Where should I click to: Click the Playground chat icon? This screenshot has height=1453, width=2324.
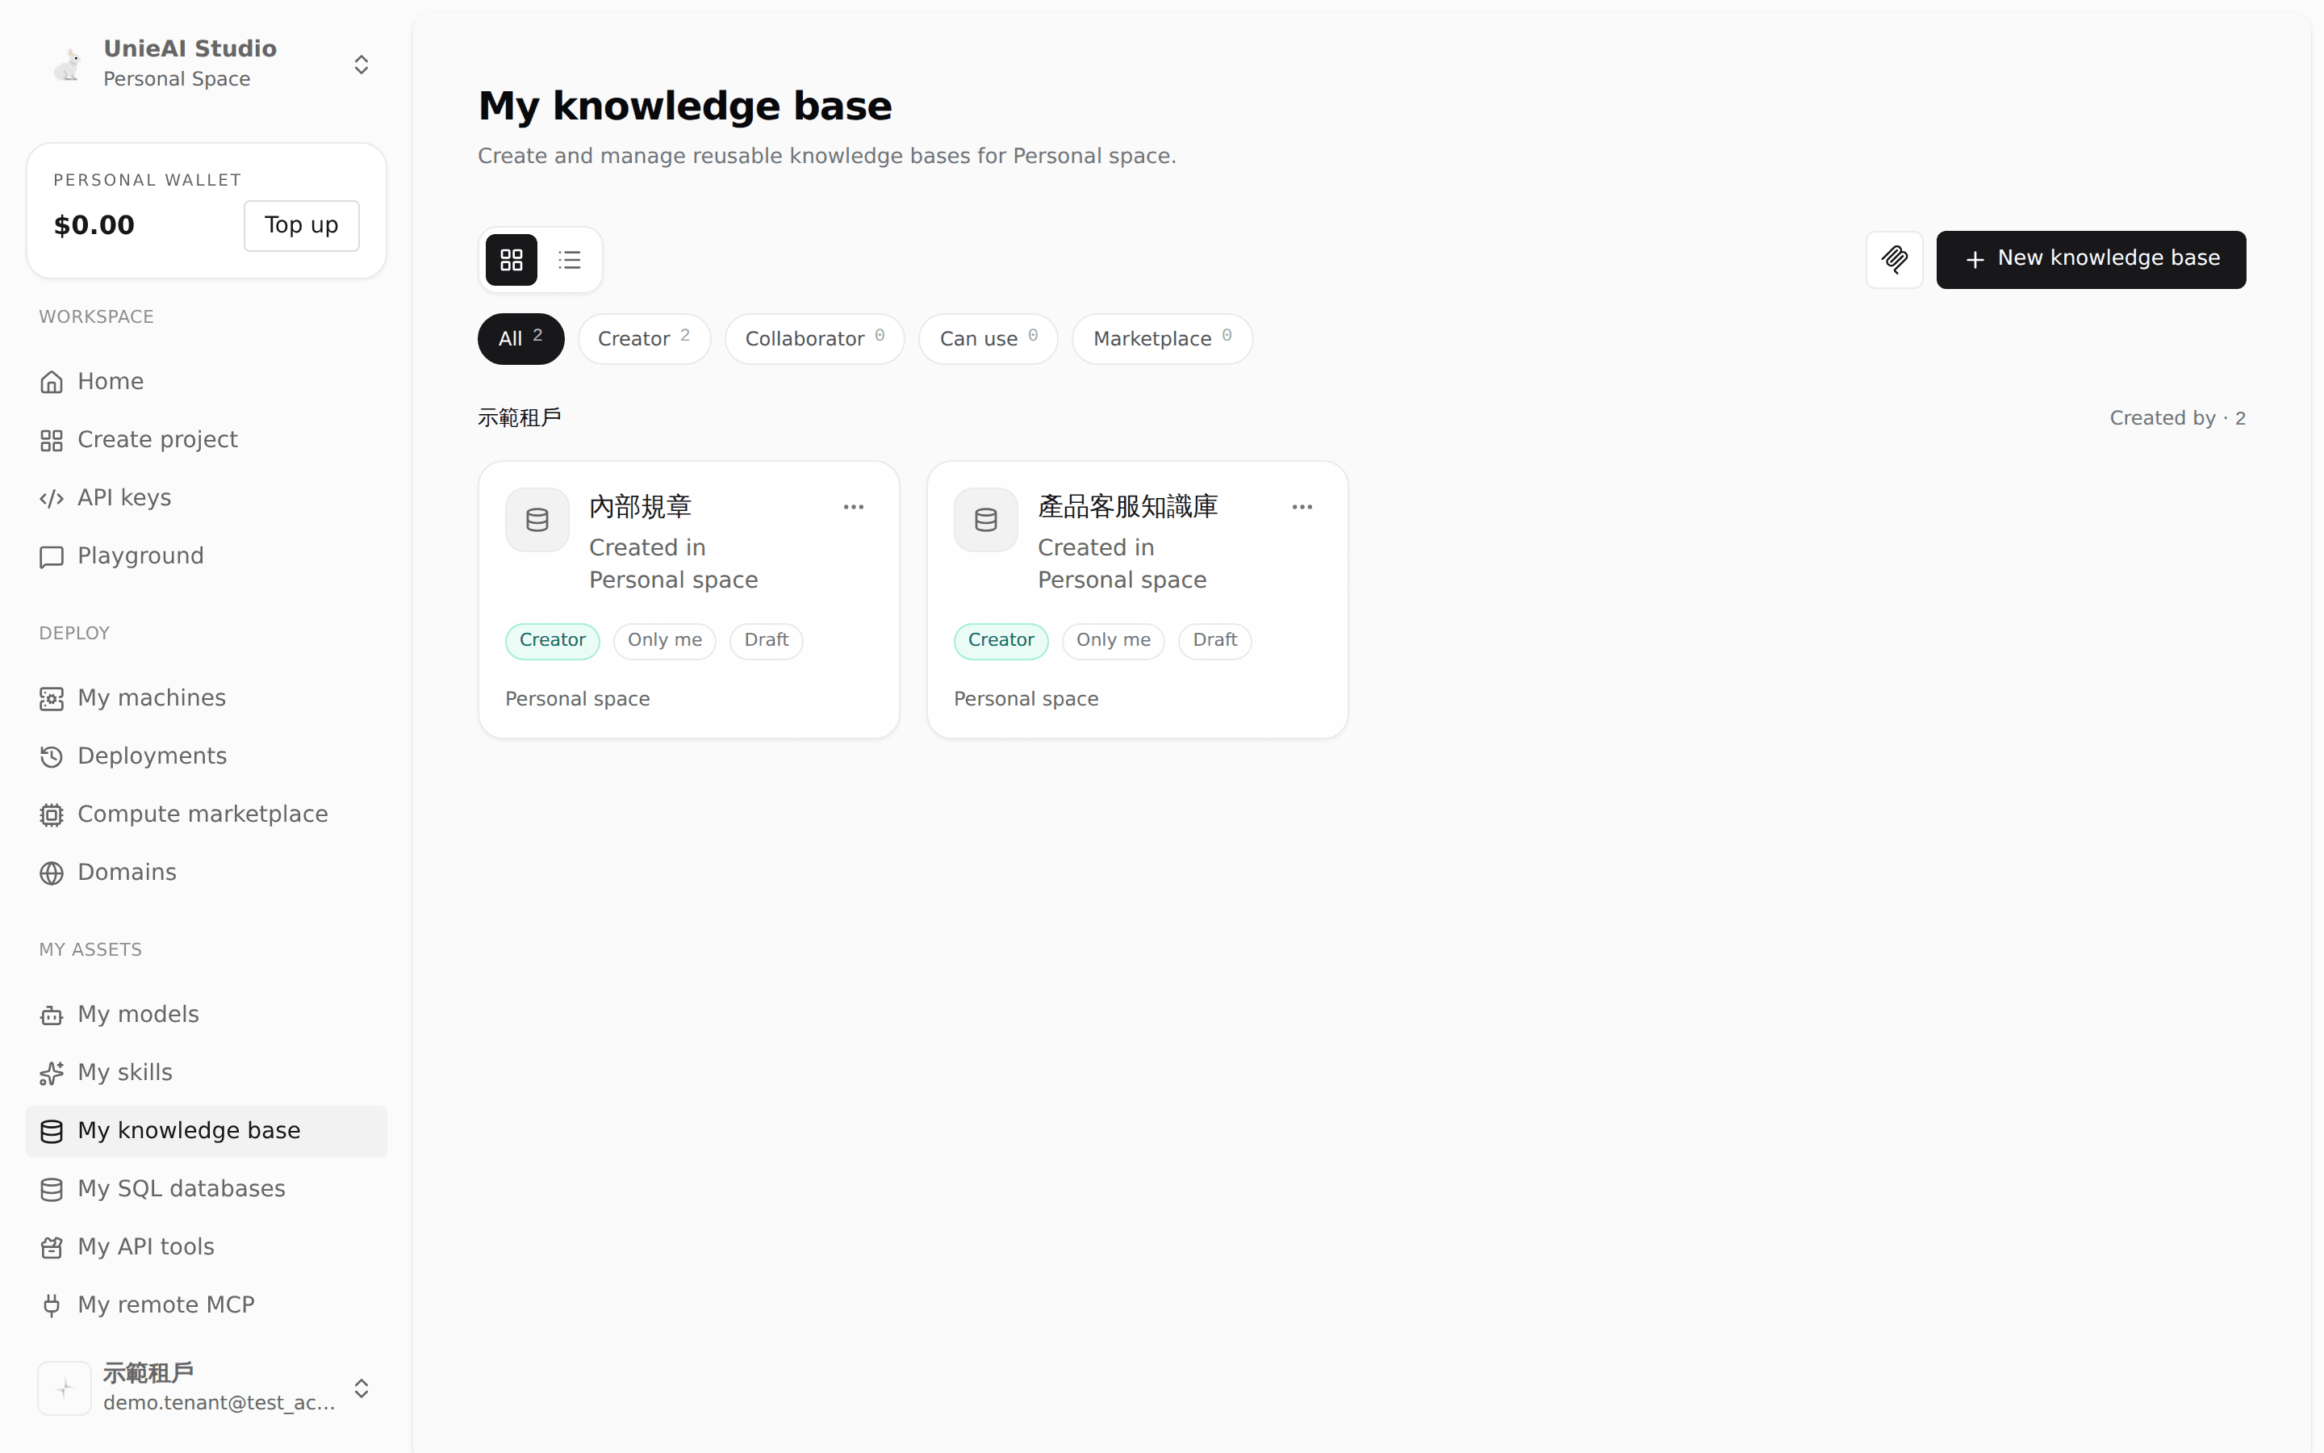pyautogui.click(x=52, y=556)
